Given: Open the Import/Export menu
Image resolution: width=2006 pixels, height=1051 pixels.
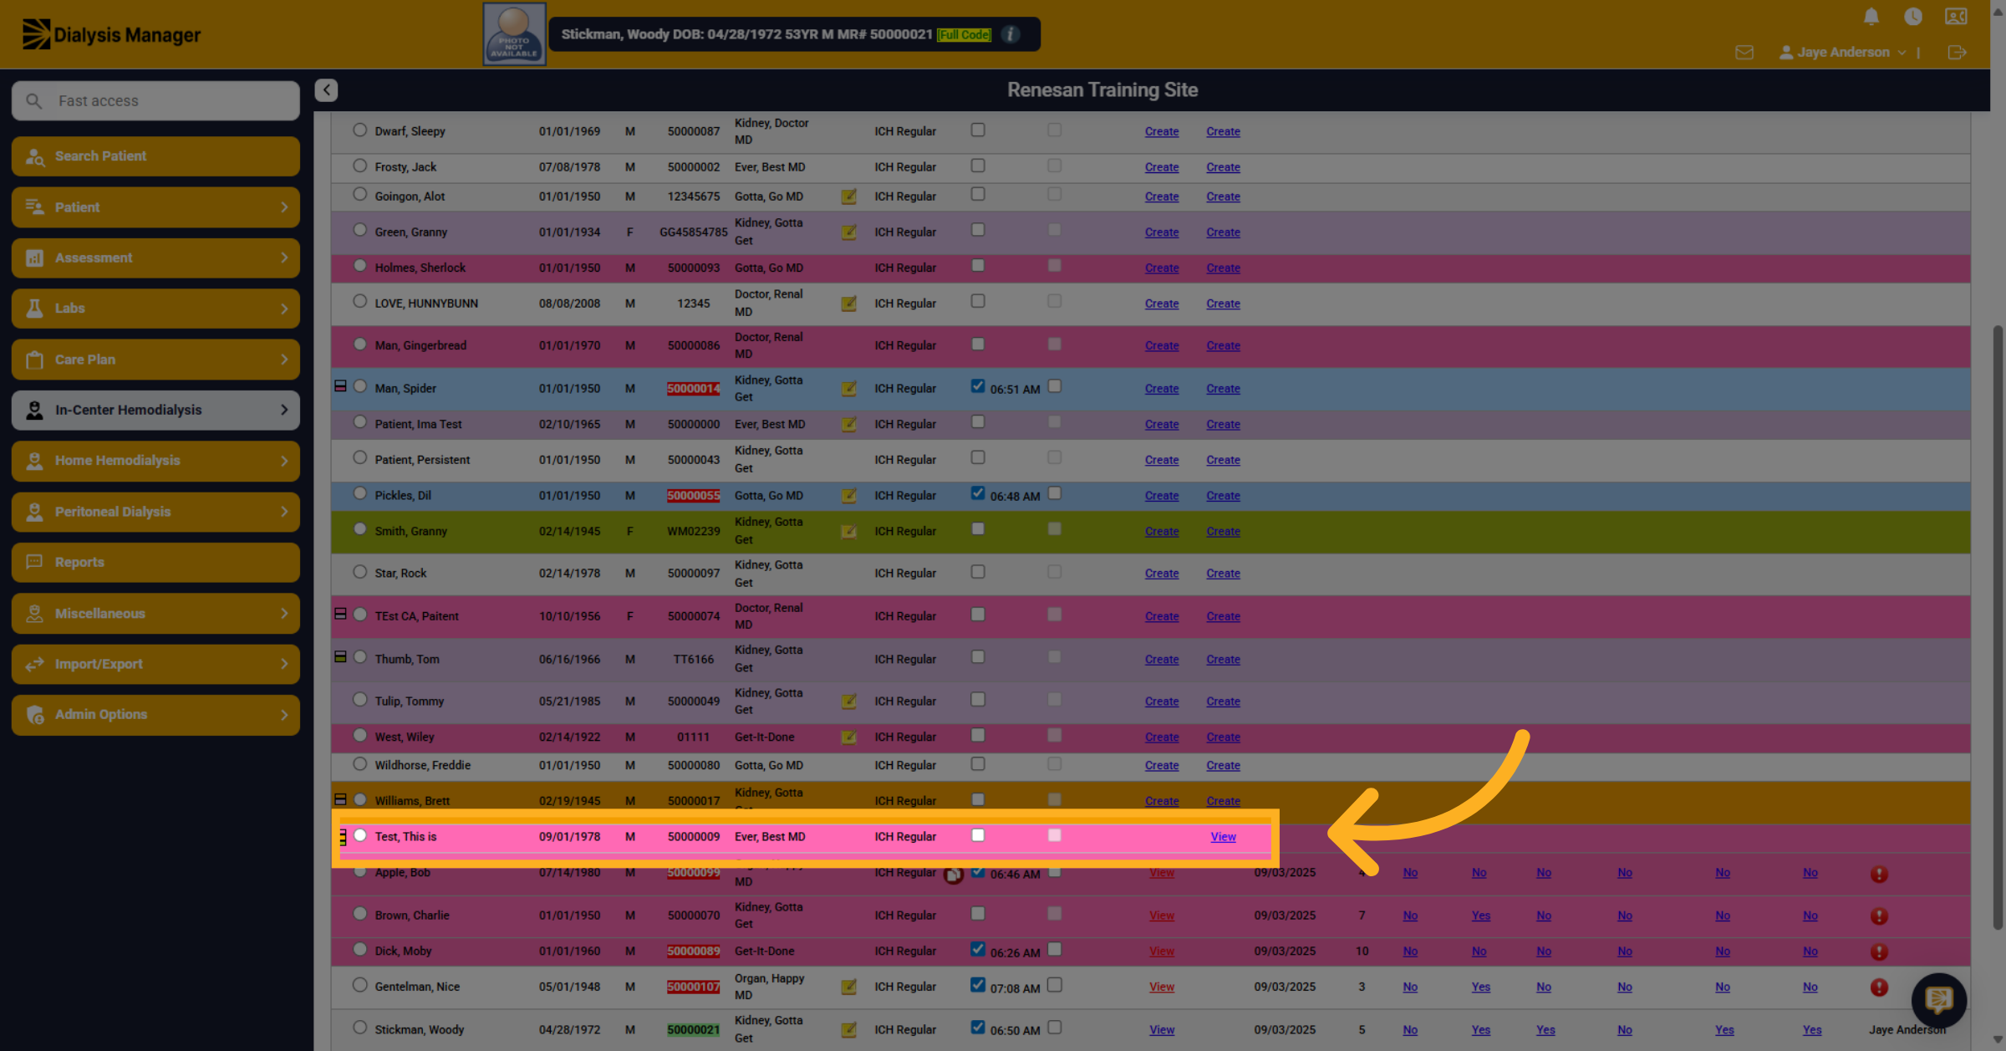Looking at the screenshot, I should tap(155, 664).
